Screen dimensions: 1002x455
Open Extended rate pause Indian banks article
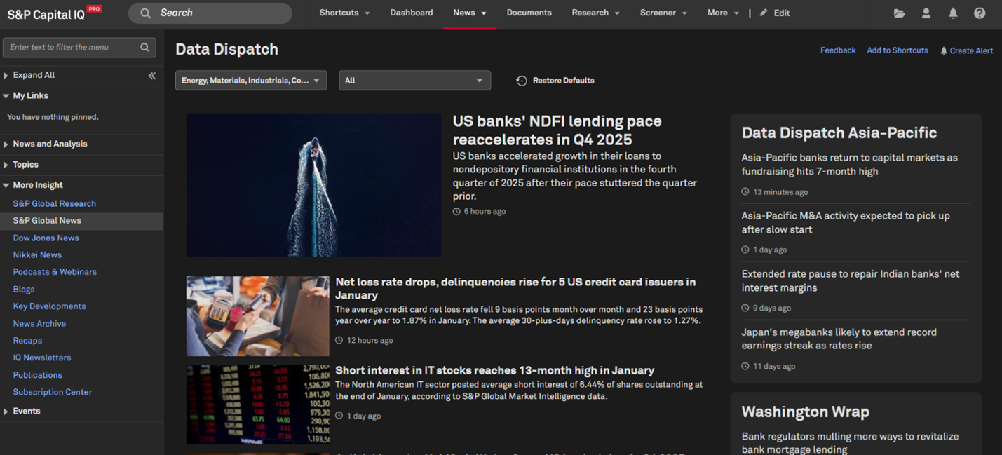click(851, 281)
